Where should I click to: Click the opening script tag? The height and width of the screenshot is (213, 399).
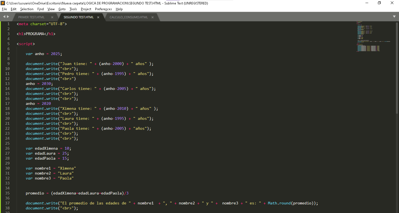[26, 44]
